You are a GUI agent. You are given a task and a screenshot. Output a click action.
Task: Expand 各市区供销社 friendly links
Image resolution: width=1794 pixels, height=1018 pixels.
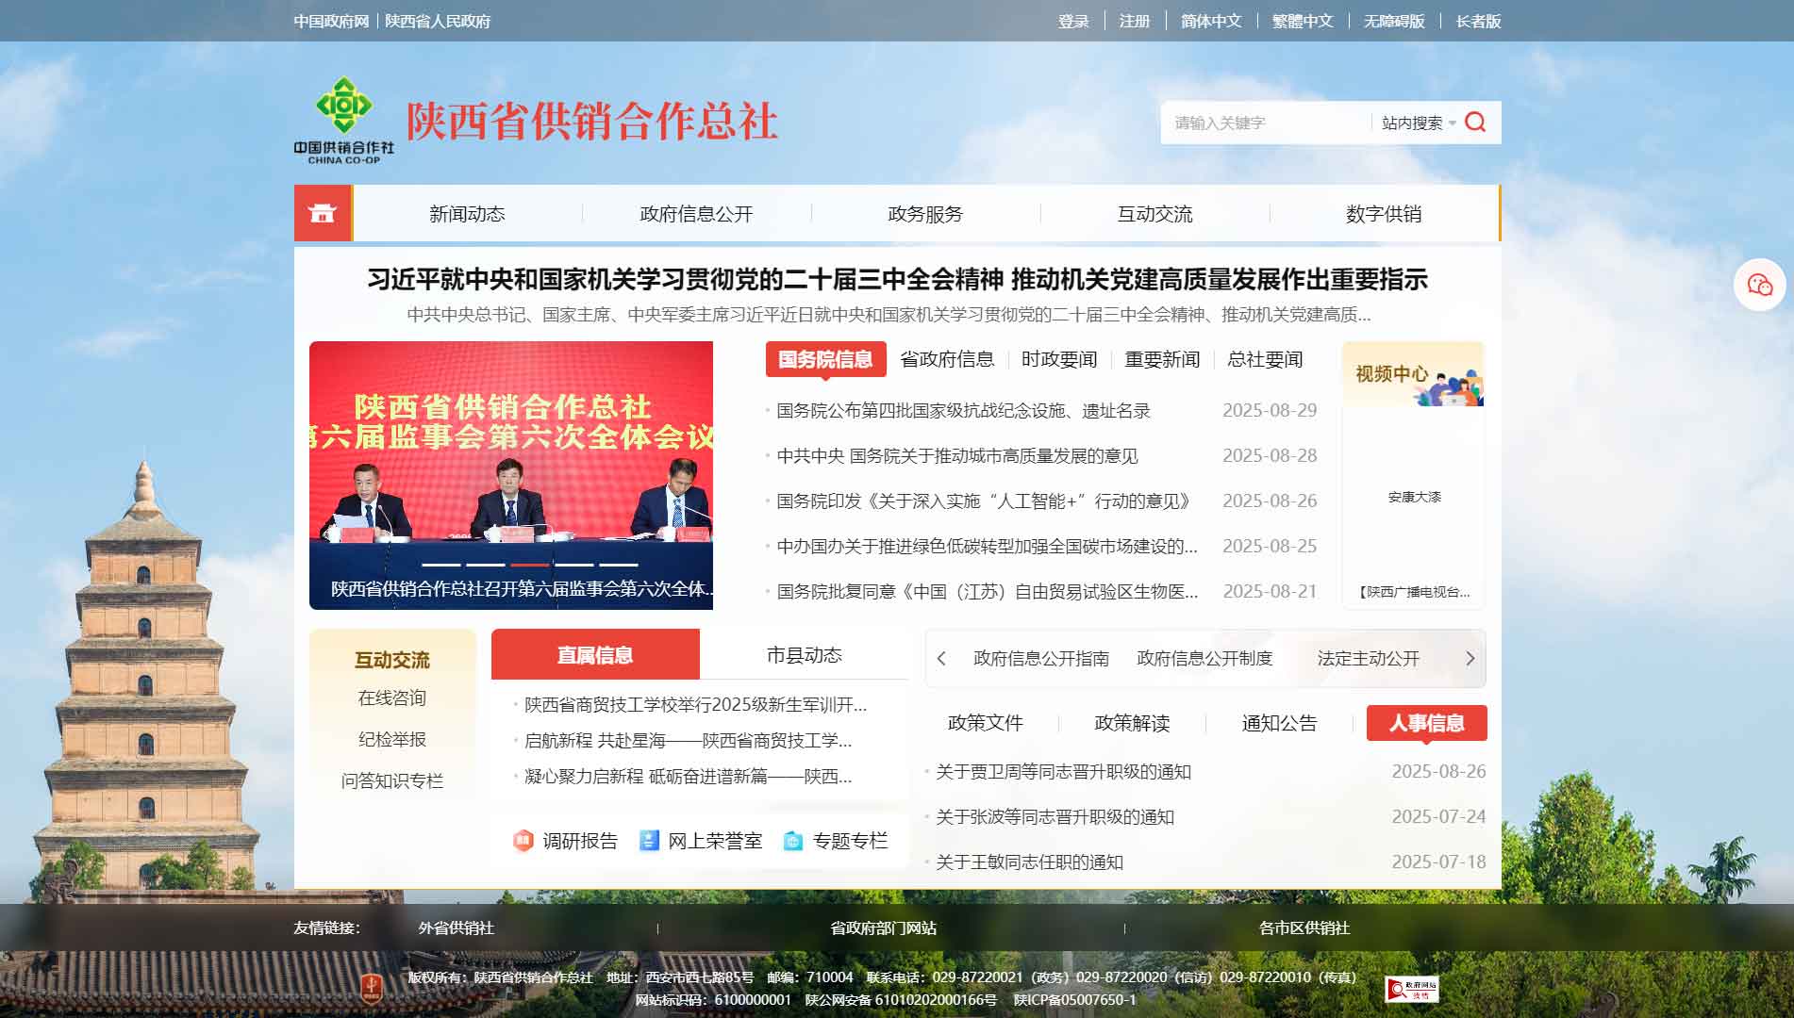click(1304, 928)
